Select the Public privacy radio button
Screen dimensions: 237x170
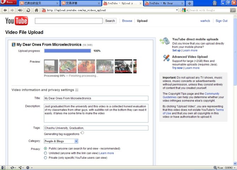pos(46,149)
